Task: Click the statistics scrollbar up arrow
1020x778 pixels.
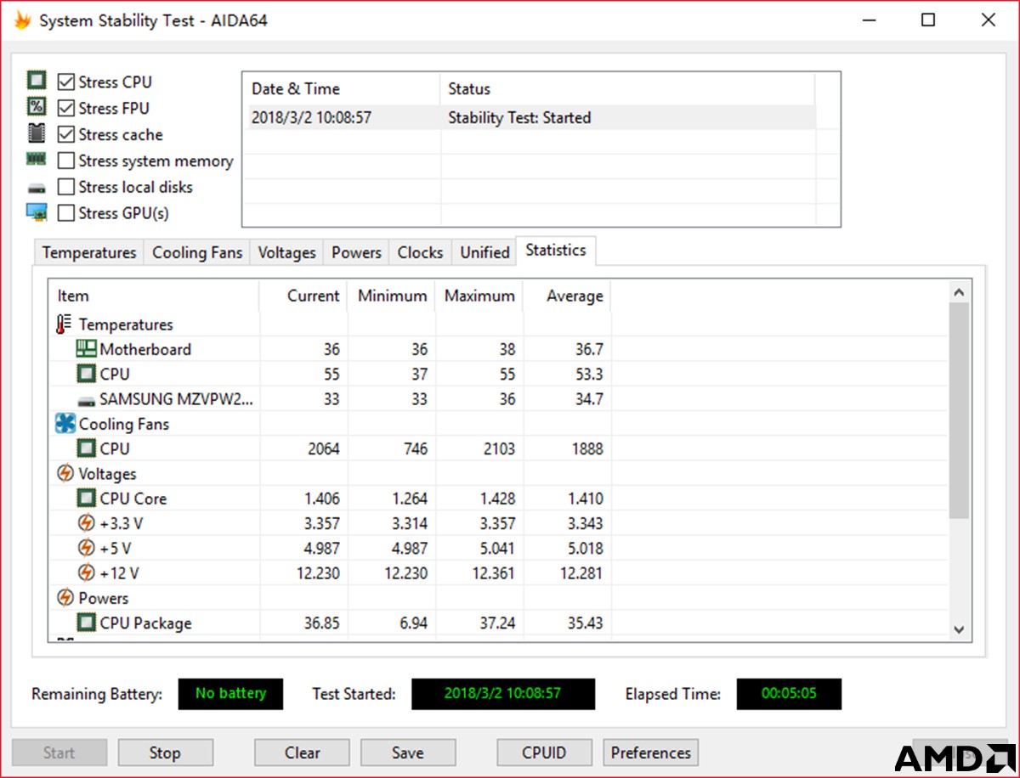Action: [959, 292]
